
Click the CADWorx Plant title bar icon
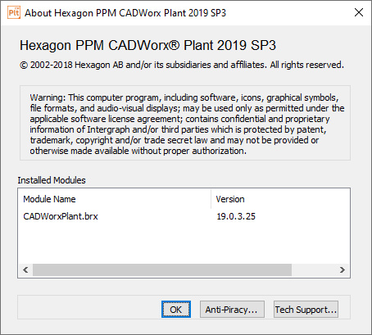(14, 13)
